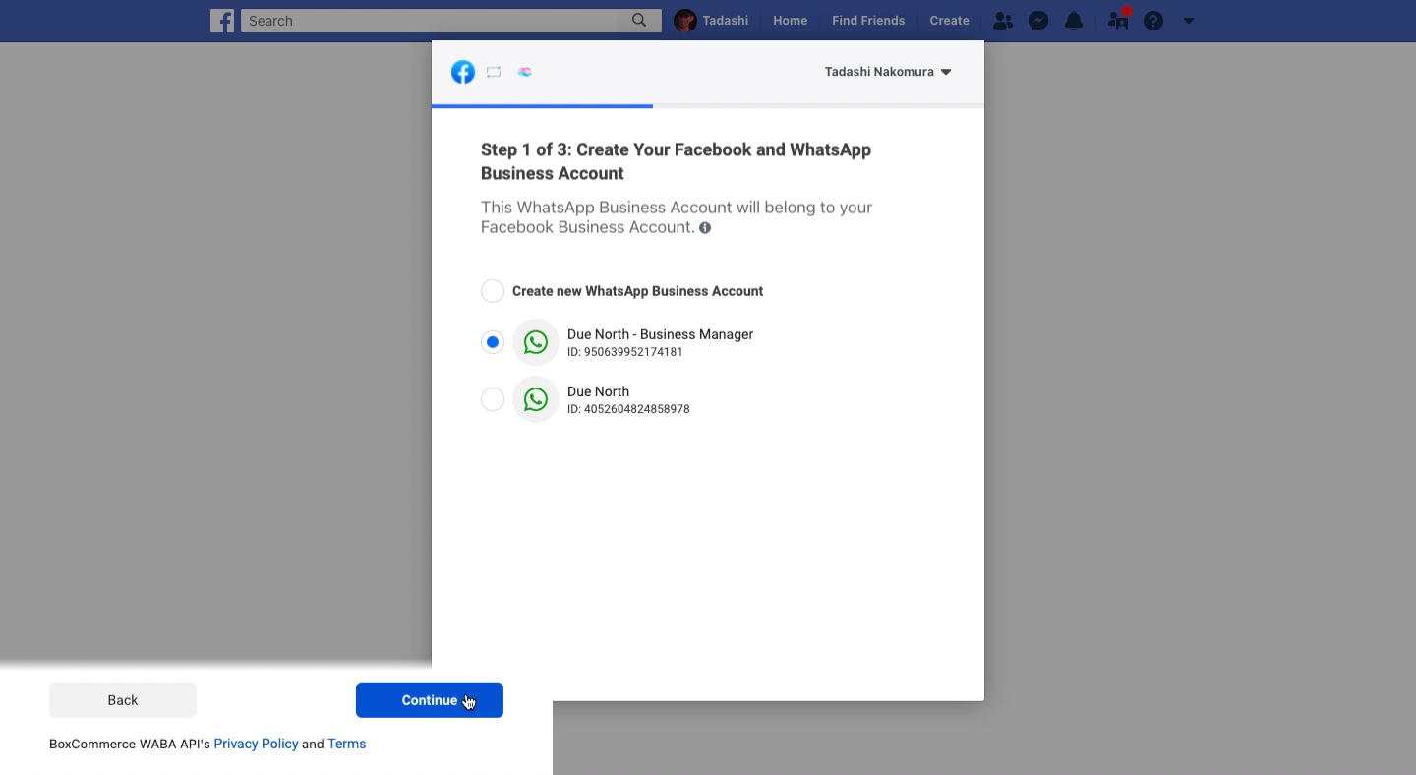
Task: Click WhatsApp icon for Due North - Business Manager
Action: coord(536,342)
